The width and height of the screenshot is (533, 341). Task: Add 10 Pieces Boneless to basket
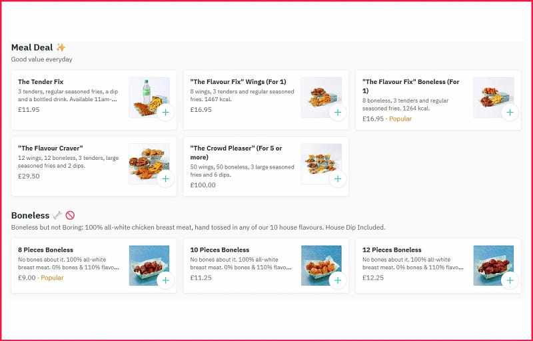point(337,280)
